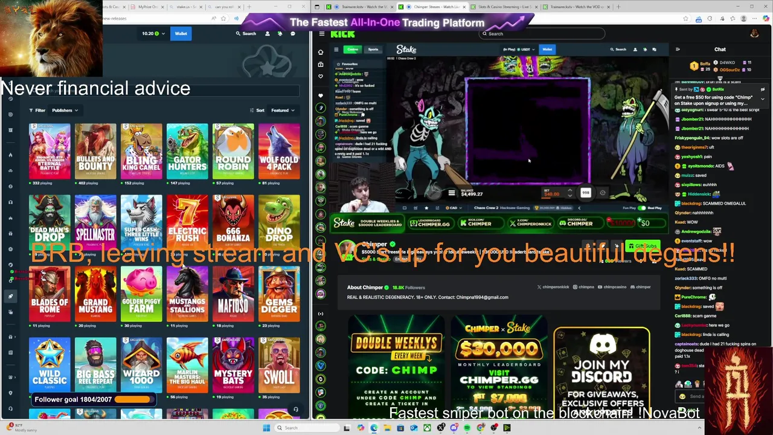The image size is (773, 435).
Task: Open Outlook from the taskbar
Action: pyautogui.click(x=414, y=428)
